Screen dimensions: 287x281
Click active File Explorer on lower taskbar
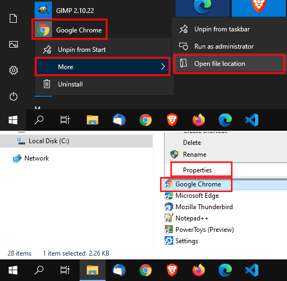click(x=93, y=270)
